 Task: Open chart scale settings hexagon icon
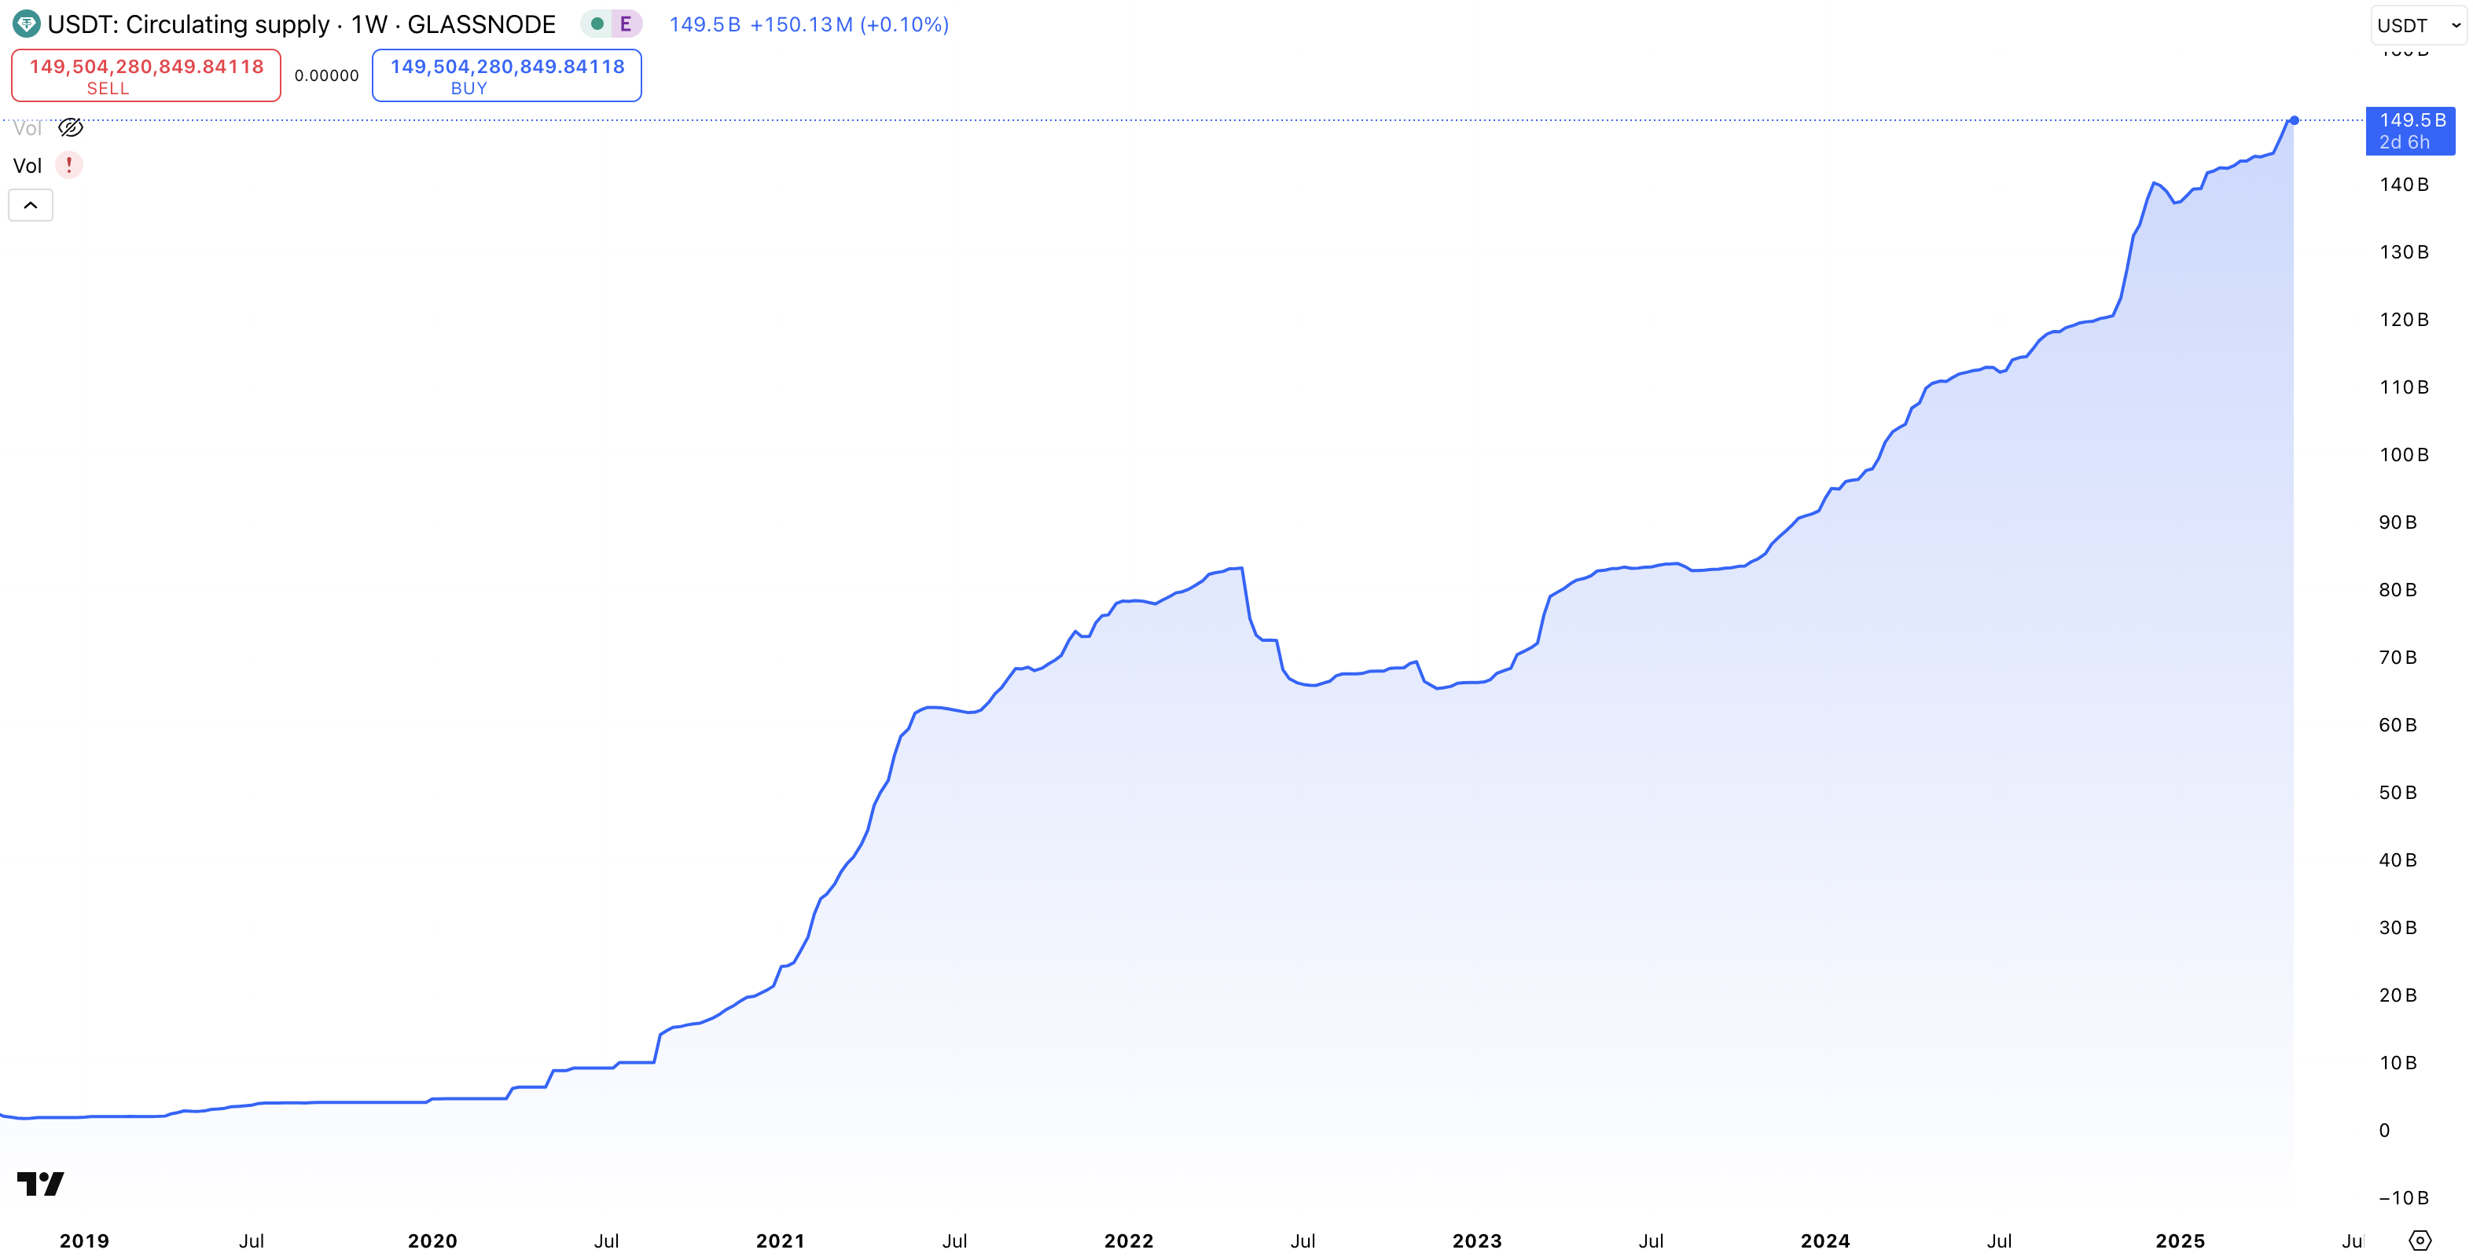point(2420,1240)
